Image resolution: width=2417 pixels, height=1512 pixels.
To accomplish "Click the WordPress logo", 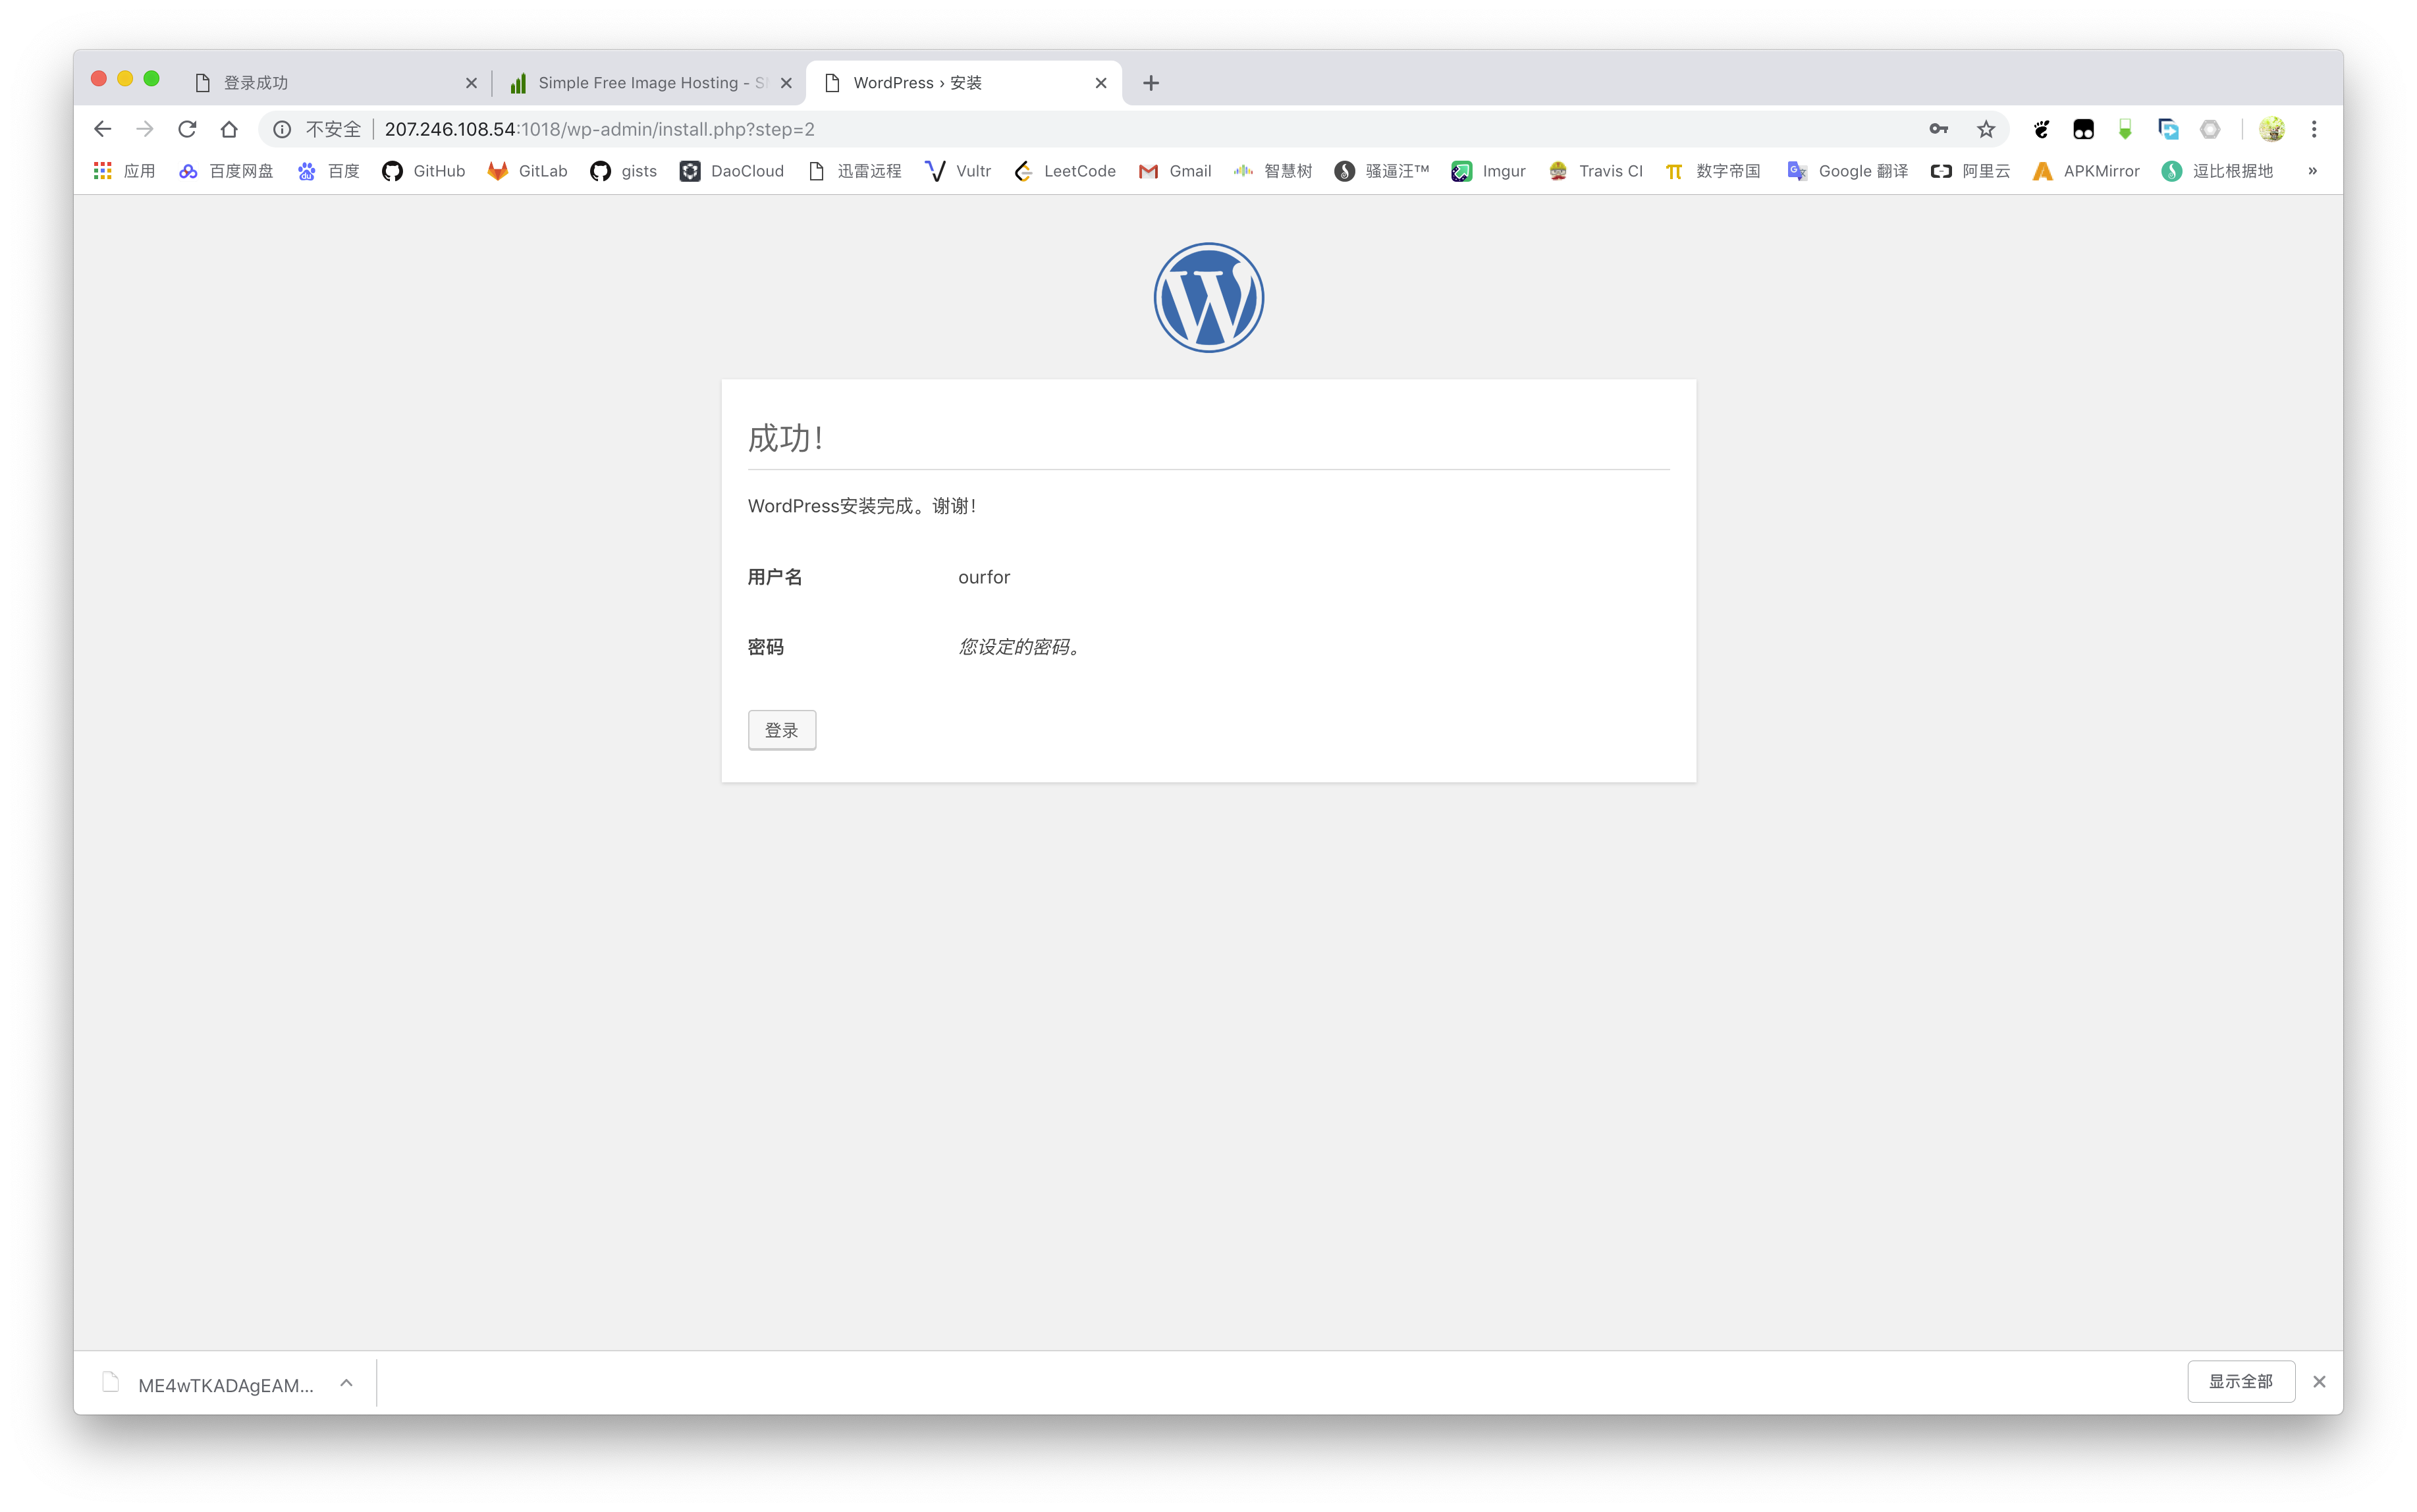I will pyautogui.click(x=1208, y=297).
